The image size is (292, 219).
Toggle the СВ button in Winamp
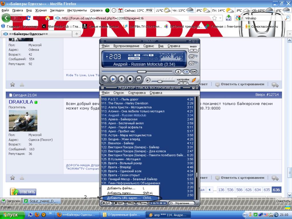(x=186, y=72)
